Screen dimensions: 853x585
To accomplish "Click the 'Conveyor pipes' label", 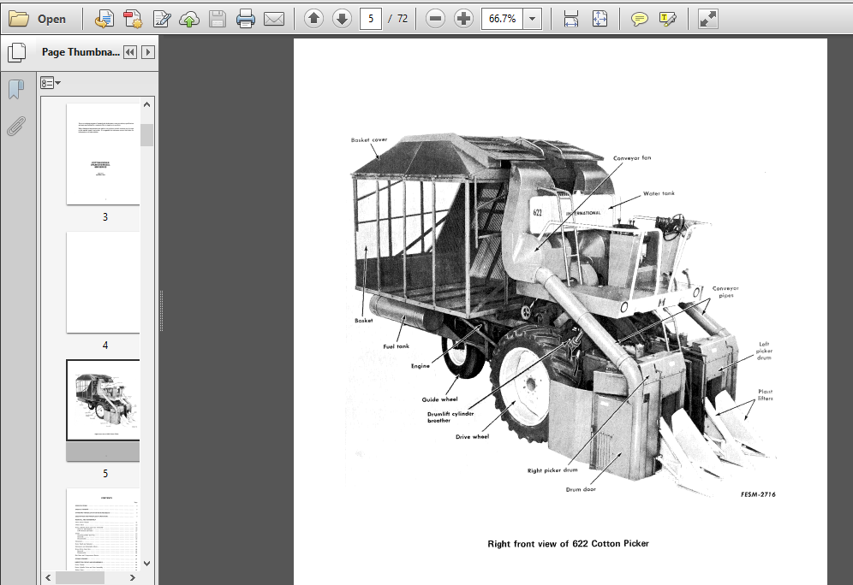I will coord(725,292).
